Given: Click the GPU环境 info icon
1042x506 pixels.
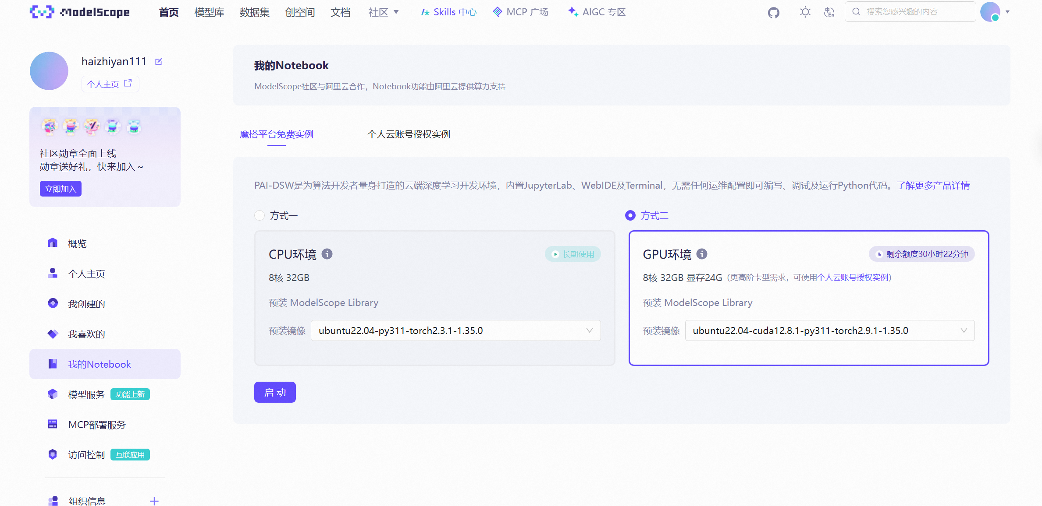Looking at the screenshot, I should (702, 254).
